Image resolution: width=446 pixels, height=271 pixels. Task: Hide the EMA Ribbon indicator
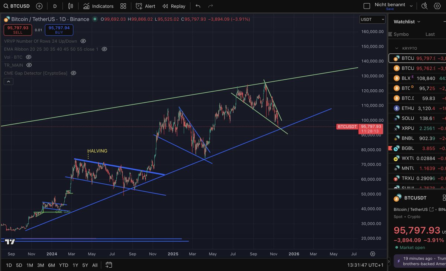(104, 49)
